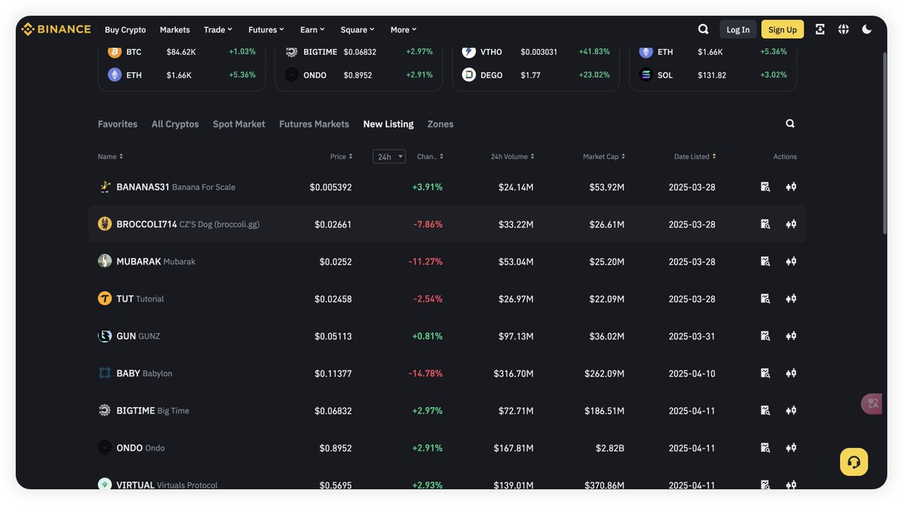Sort table by Change column
Viewport: 903px width, 505px height.
click(x=430, y=157)
